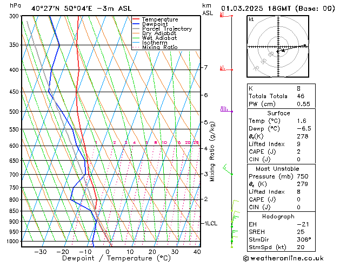Click the Totals Totals value 46
Viewport: 340px width, 262px height.
[301, 96]
